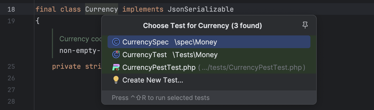Viewport: 374px width, 110px height.
Task: Click JsonSerializable interface name
Action: 201,9
